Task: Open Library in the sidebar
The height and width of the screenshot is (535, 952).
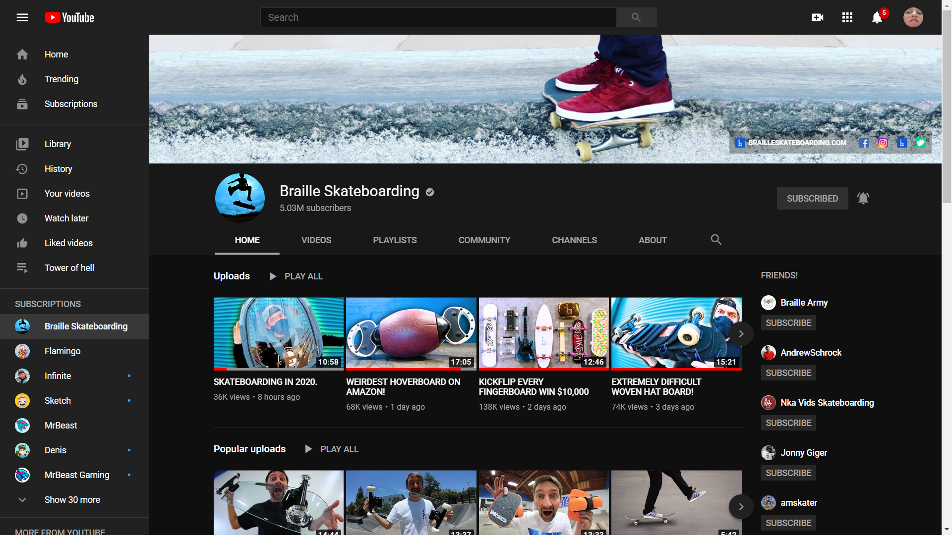Action: click(x=74, y=144)
